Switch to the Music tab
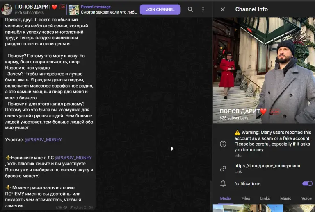The image size is (315, 212). (x=285, y=198)
